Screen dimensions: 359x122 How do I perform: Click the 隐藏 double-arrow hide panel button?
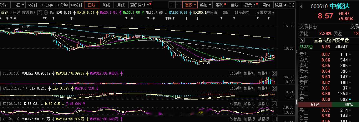point(281,5)
